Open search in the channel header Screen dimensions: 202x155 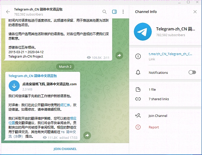click(x=104, y=12)
